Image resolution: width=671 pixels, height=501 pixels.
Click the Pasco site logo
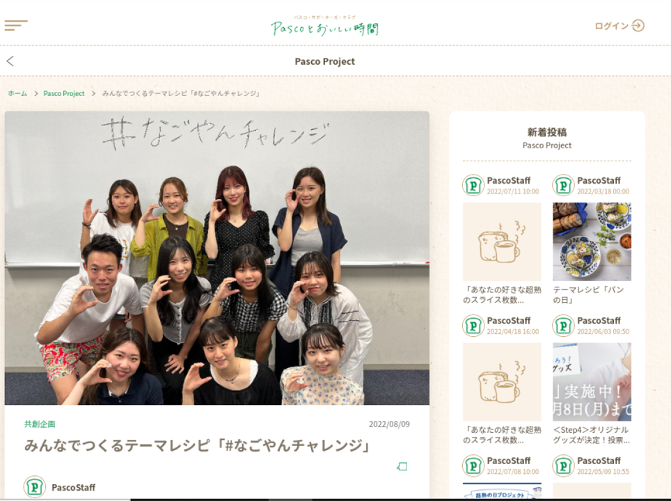click(325, 26)
